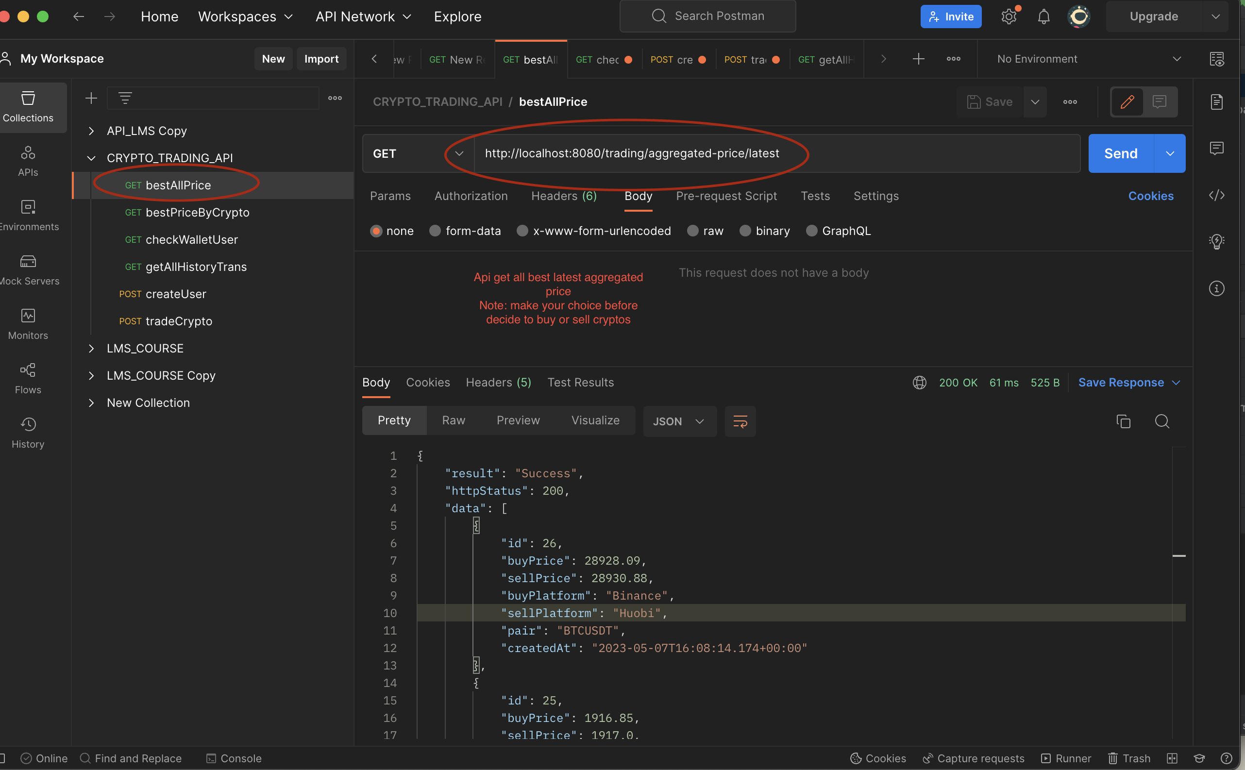Open the Cookies link in request
Image resolution: width=1245 pixels, height=770 pixels.
click(1151, 196)
